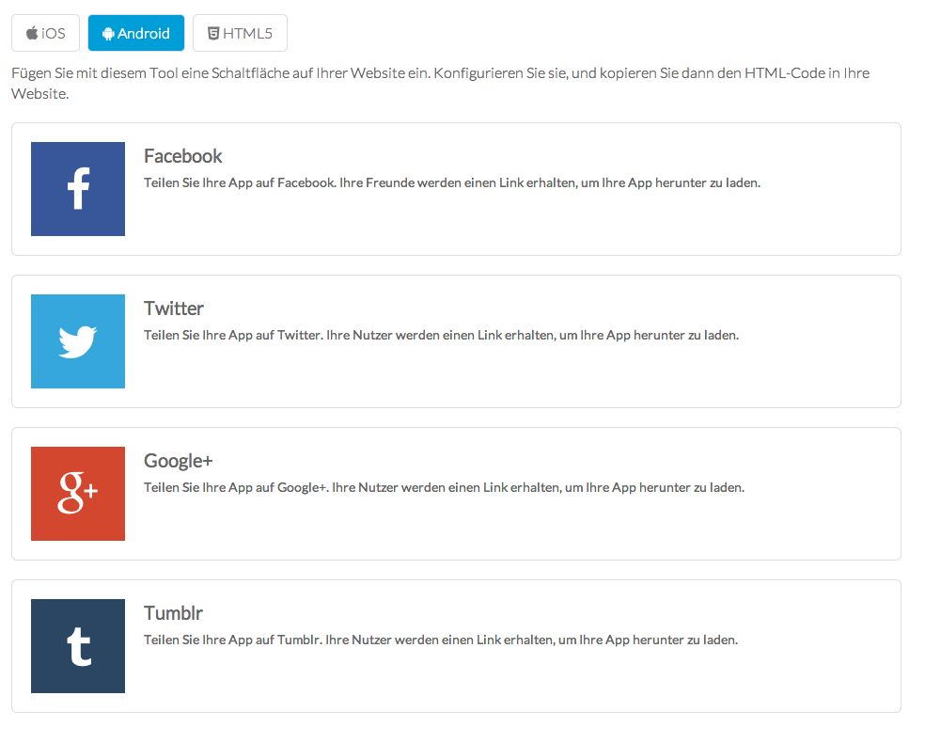Click the Facebook sharing description text

(451, 183)
